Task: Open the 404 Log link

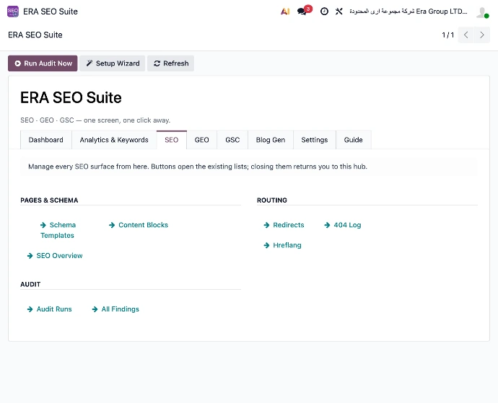Action: click(x=343, y=225)
